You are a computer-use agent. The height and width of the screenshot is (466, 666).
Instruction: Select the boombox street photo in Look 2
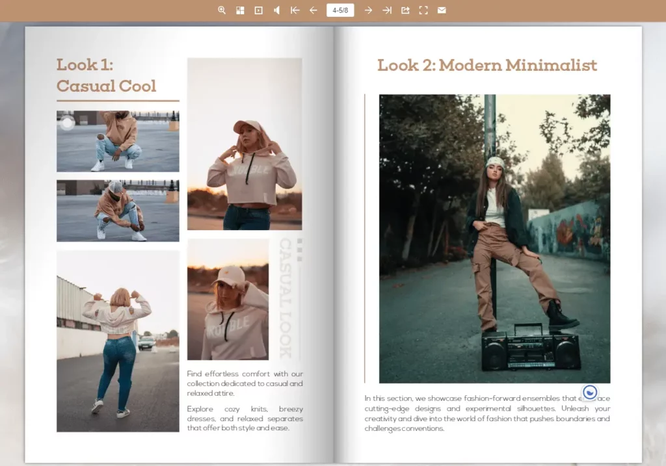pyautogui.click(x=494, y=239)
